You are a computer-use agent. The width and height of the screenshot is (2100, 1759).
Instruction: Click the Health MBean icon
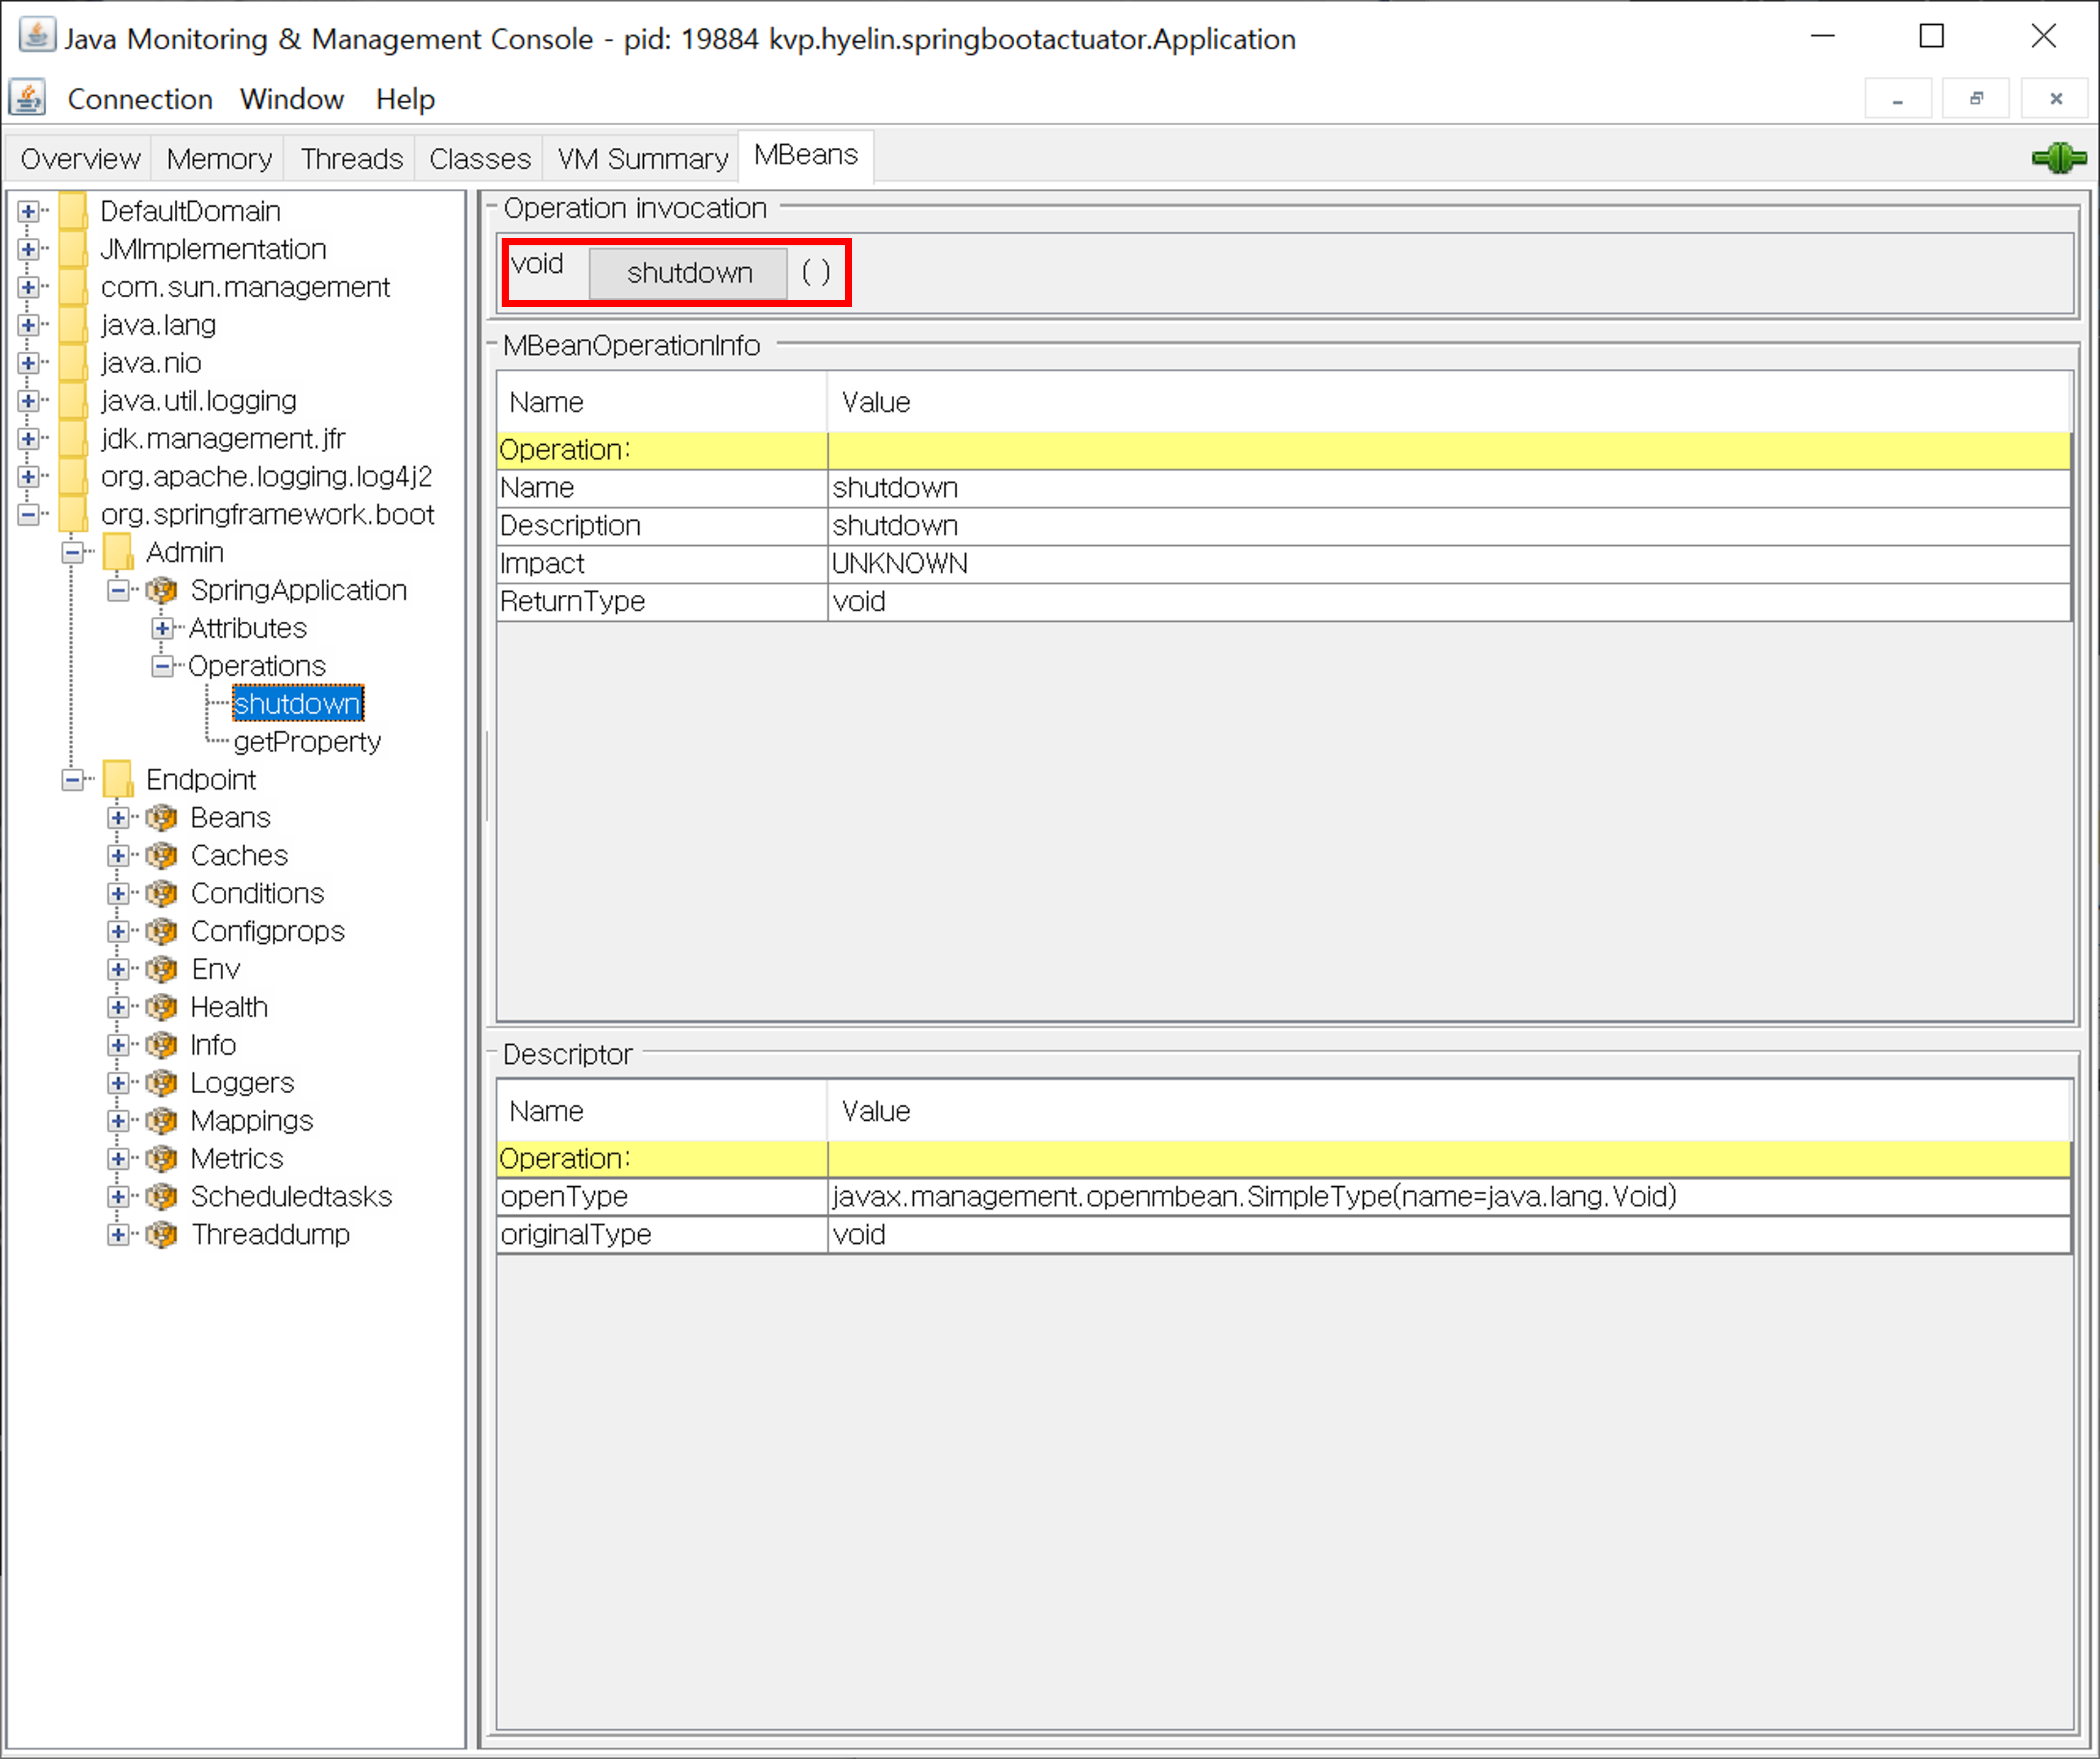click(x=161, y=1007)
